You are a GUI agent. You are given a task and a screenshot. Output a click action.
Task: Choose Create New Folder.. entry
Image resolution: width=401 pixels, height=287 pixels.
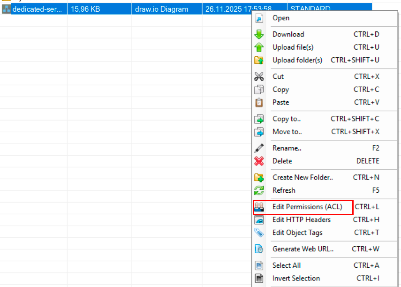[303, 177]
